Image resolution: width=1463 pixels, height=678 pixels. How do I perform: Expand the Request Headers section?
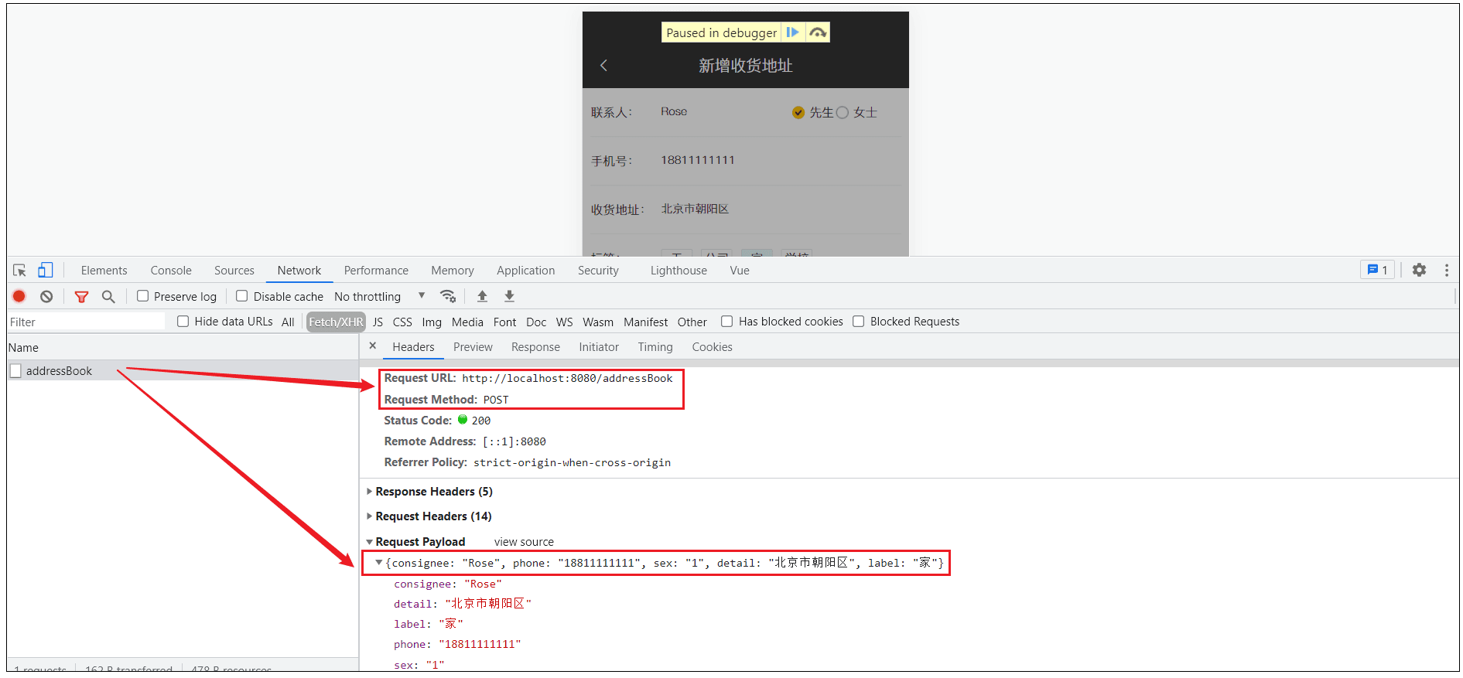point(433,516)
